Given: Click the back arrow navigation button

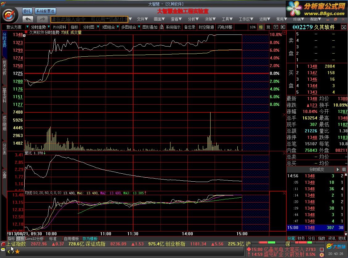Looking at the screenshot, I should pyautogui.click(x=28, y=19).
